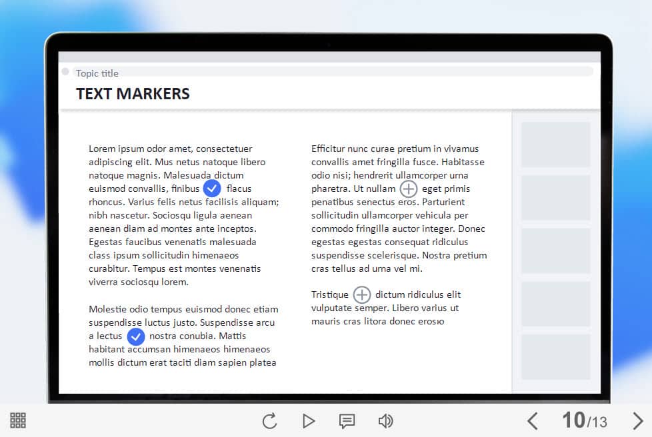Select the third thumbnail in right sidebar

[x=555, y=250]
